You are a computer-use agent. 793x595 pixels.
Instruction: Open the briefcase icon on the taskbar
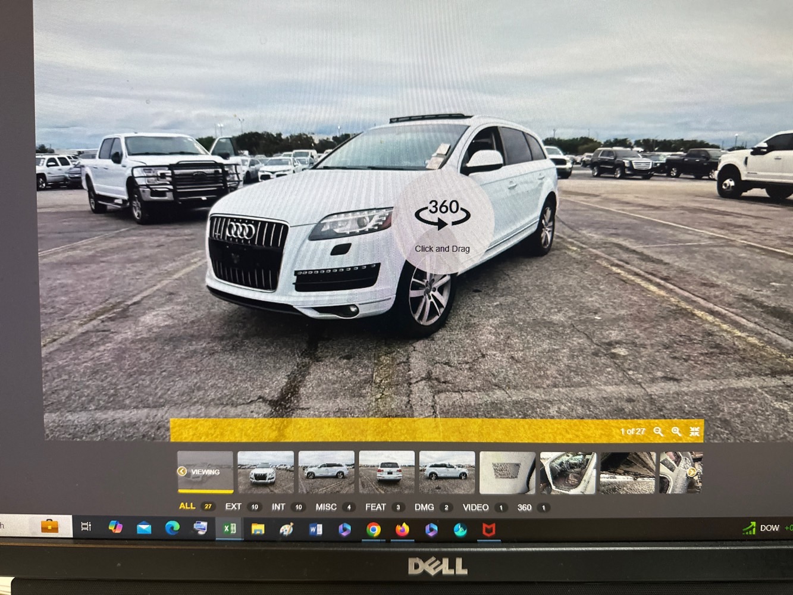49,526
